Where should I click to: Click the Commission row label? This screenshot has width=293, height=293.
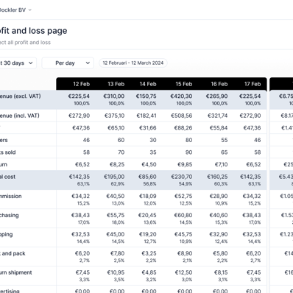11,196
